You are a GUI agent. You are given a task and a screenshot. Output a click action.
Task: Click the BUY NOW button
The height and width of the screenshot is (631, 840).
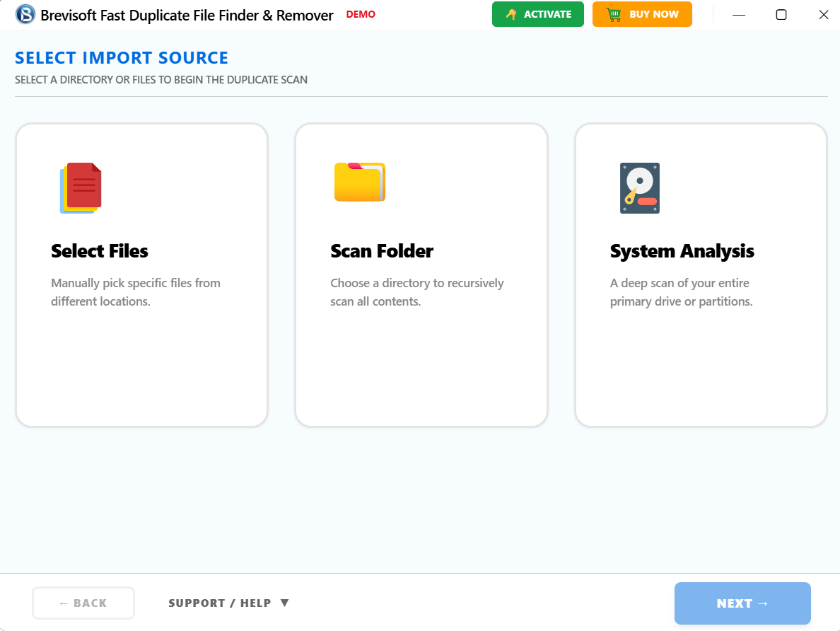642,14
